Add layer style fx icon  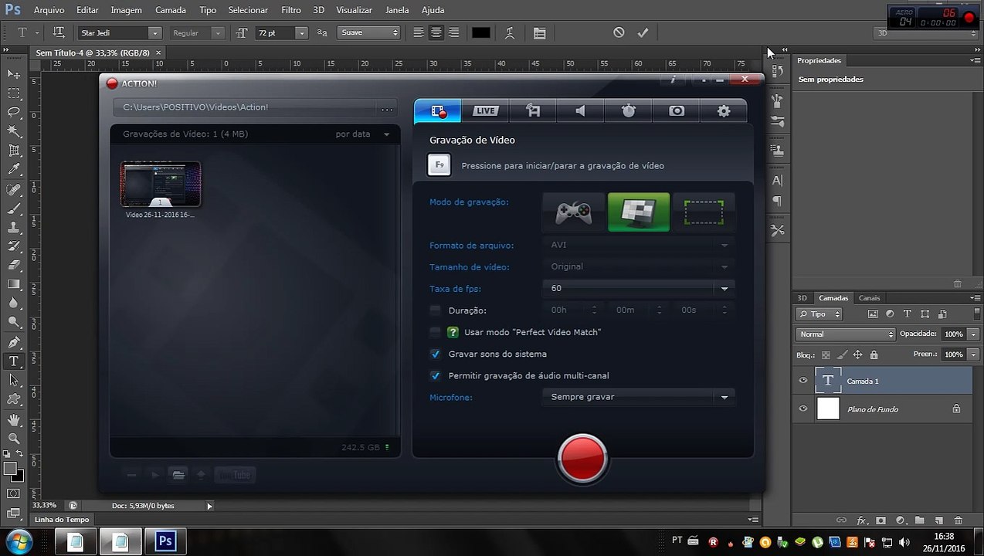tap(862, 520)
